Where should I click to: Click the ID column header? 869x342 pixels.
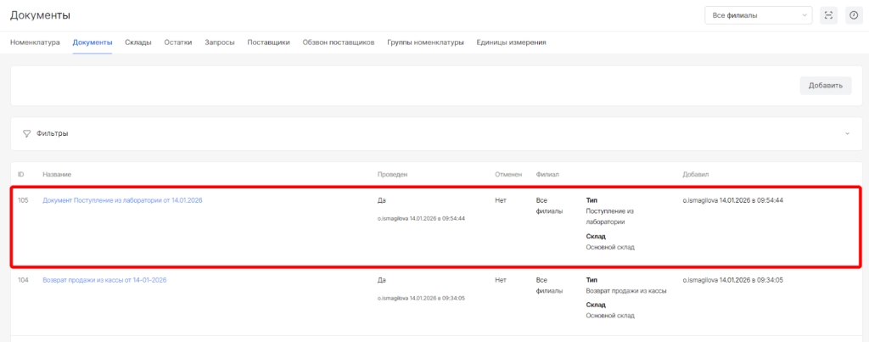coord(21,174)
